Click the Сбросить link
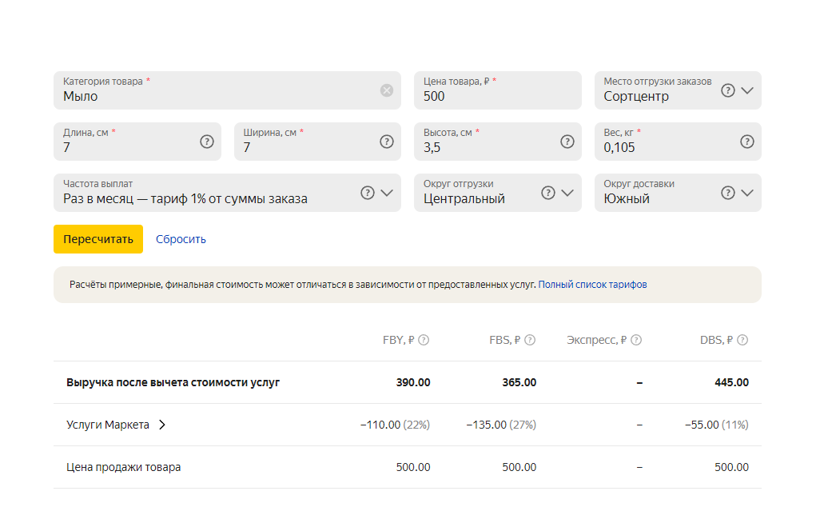The width and height of the screenshot is (820, 531). pos(181,239)
